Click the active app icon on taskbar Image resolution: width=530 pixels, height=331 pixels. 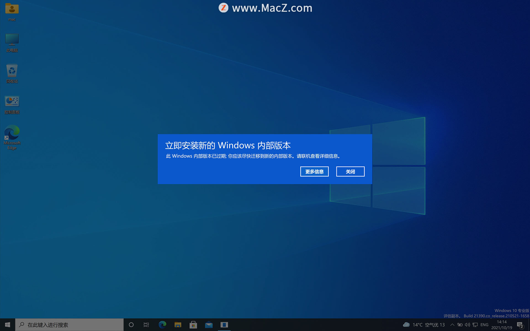point(224,325)
